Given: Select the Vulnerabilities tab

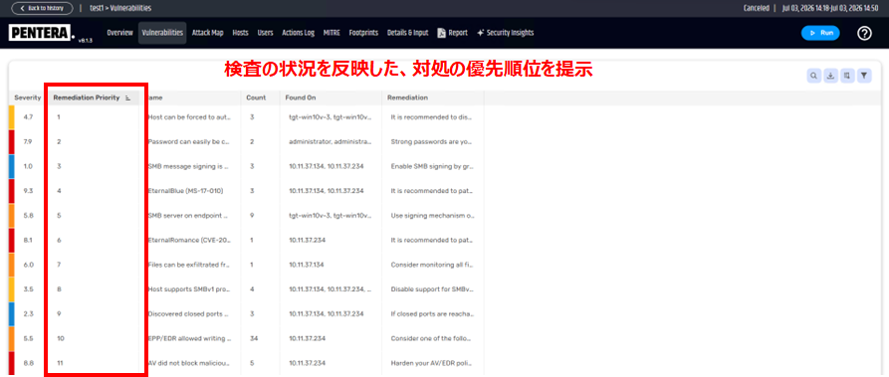Looking at the screenshot, I should pos(162,33).
